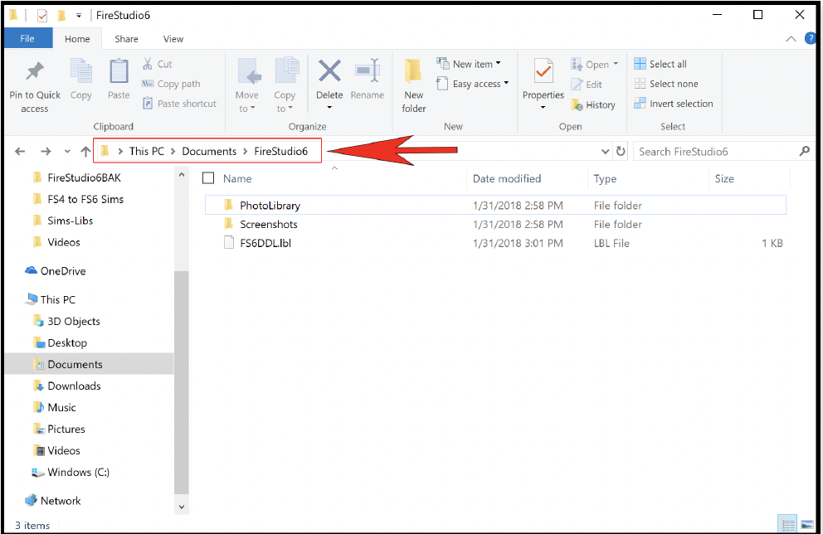Viewport: 823px width, 534px height.
Task: Switch to the Share tab
Action: coord(126,39)
